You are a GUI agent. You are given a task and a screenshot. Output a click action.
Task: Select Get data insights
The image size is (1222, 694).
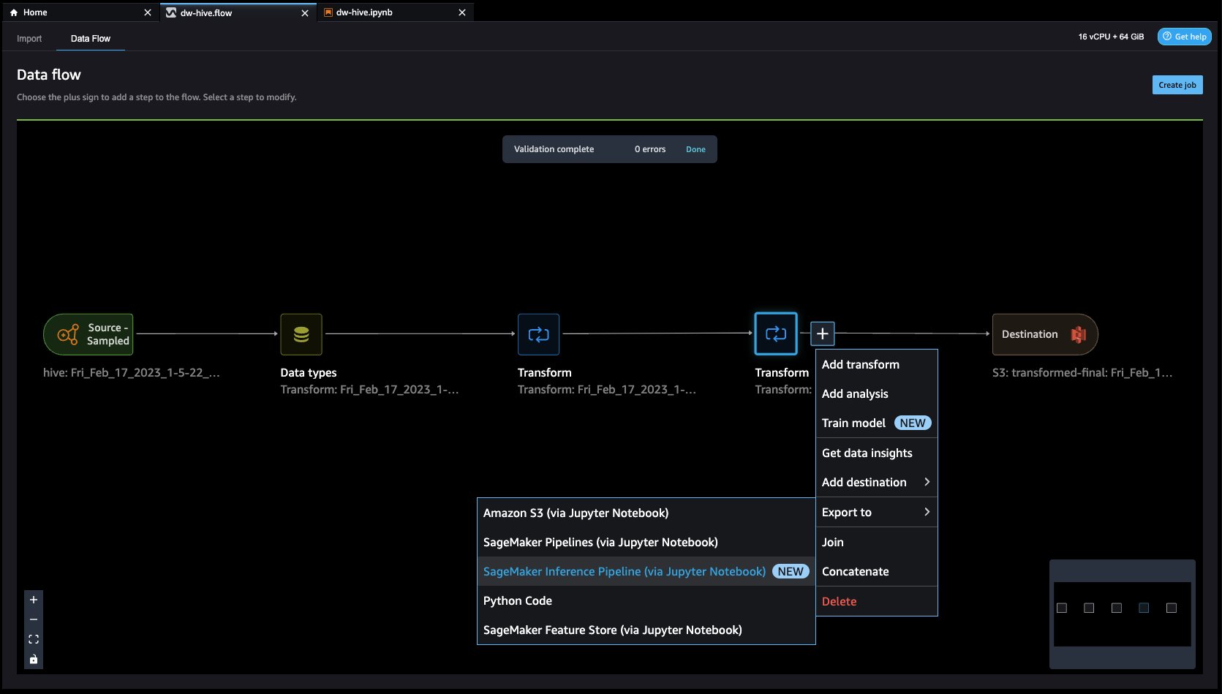[876, 453]
